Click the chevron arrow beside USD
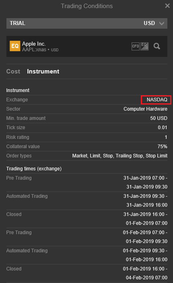This screenshot has width=173, height=283. point(162,23)
